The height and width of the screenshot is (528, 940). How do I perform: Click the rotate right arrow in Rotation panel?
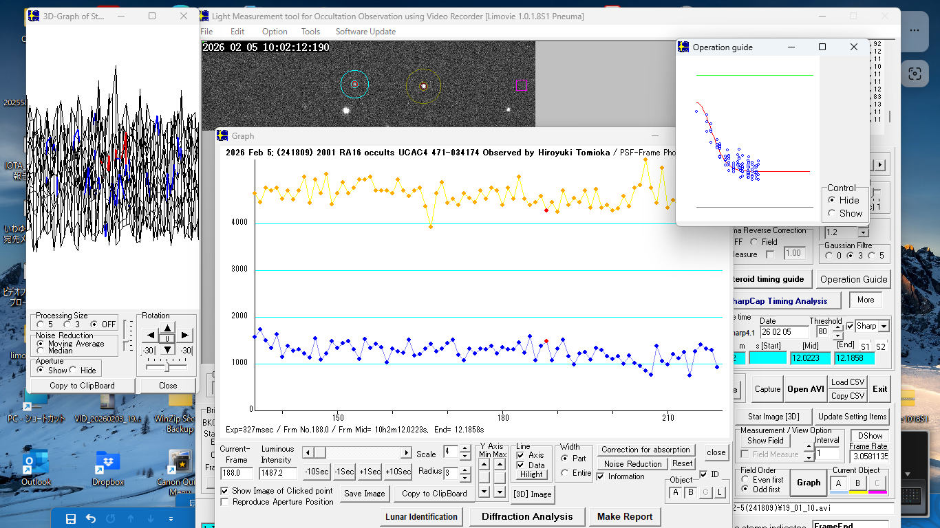184,336
